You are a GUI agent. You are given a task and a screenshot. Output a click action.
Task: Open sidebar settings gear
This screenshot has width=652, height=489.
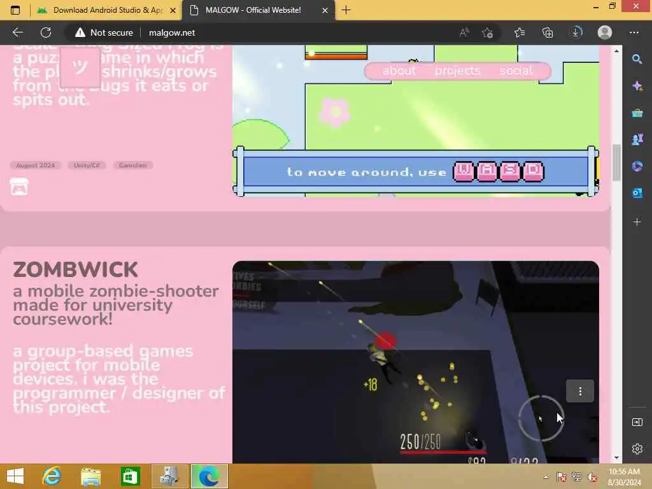(x=637, y=449)
